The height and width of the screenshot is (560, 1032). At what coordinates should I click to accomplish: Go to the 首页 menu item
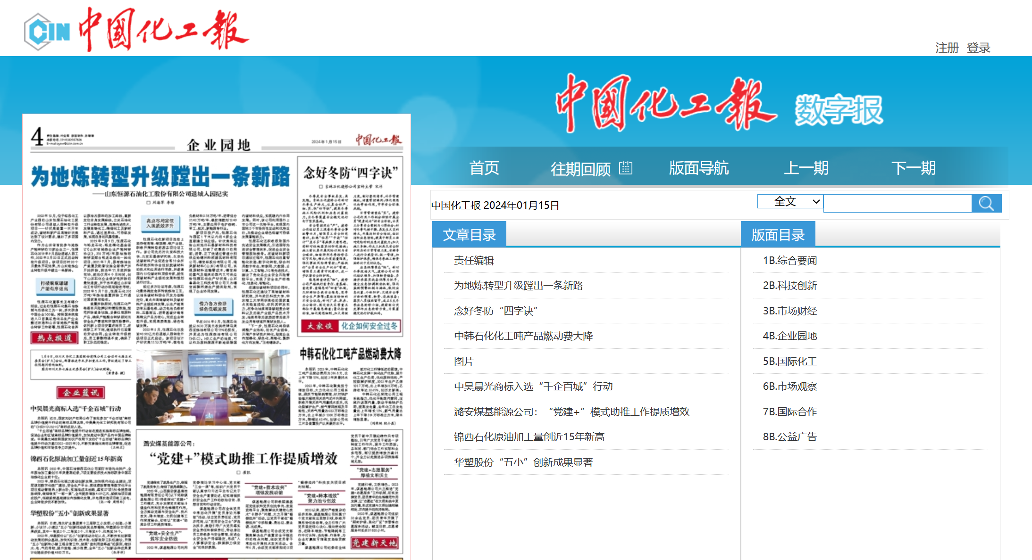pos(484,168)
